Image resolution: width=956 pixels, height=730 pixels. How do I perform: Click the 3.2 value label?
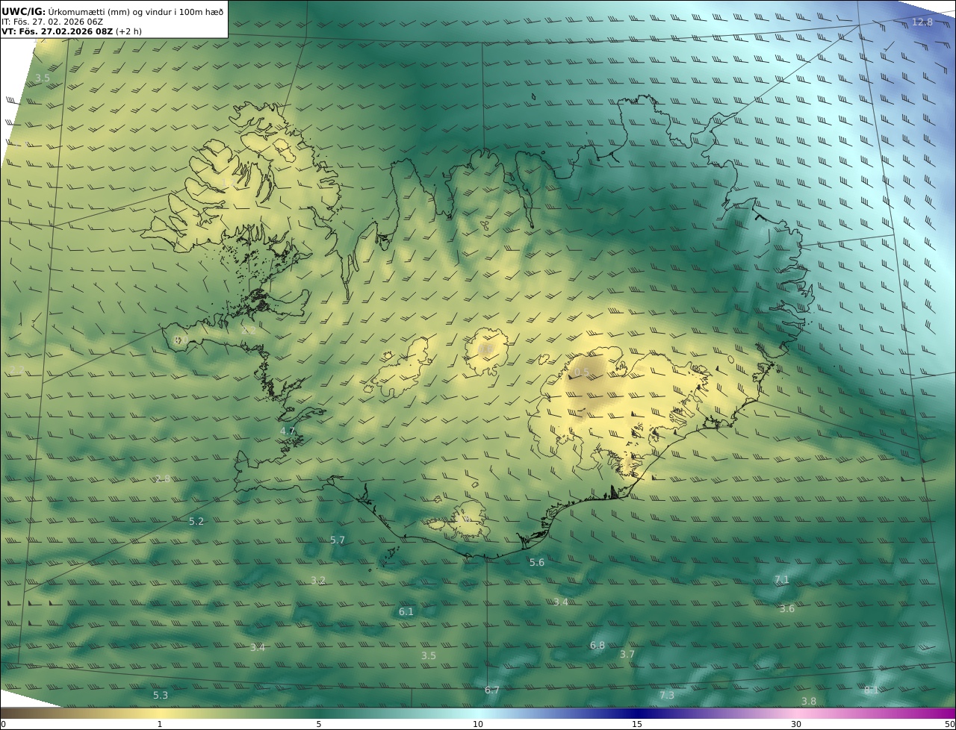[x=318, y=580]
